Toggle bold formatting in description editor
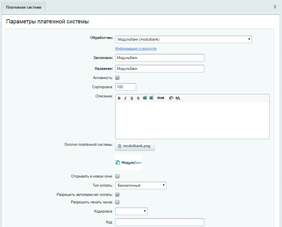The image size is (282, 227). (119, 98)
